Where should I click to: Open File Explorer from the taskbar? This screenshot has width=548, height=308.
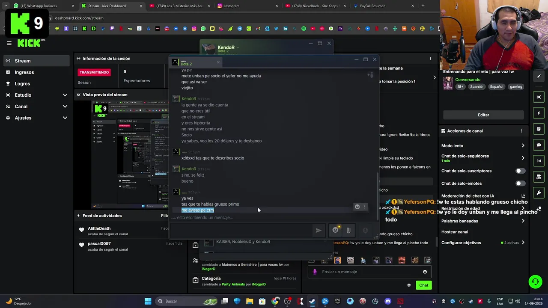[250, 301]
